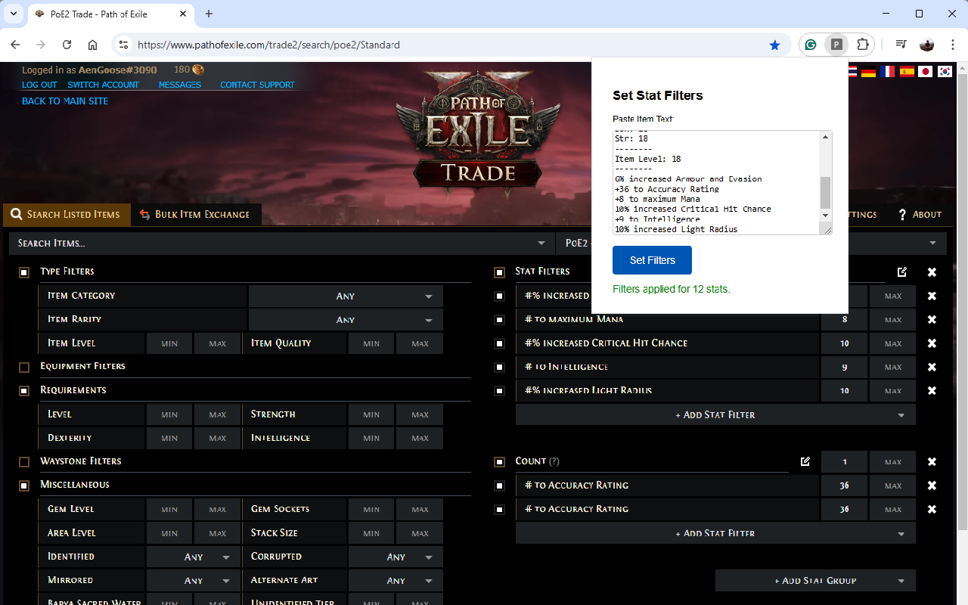Enable the Equipment Filters checkbox

pyautogui.click(x=23, y=366)
